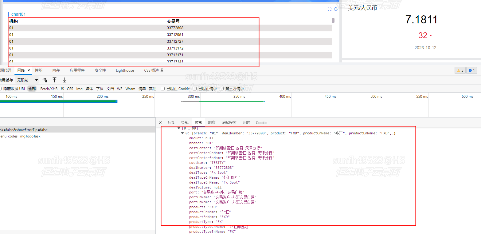
Task: Select the request ending menu_codes=mgTodoTask
Action: (x=78, y=136)
